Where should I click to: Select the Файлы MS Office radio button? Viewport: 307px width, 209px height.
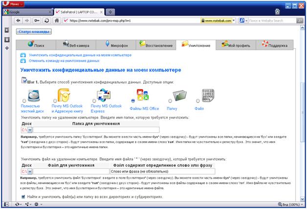[x=133, y=101]
